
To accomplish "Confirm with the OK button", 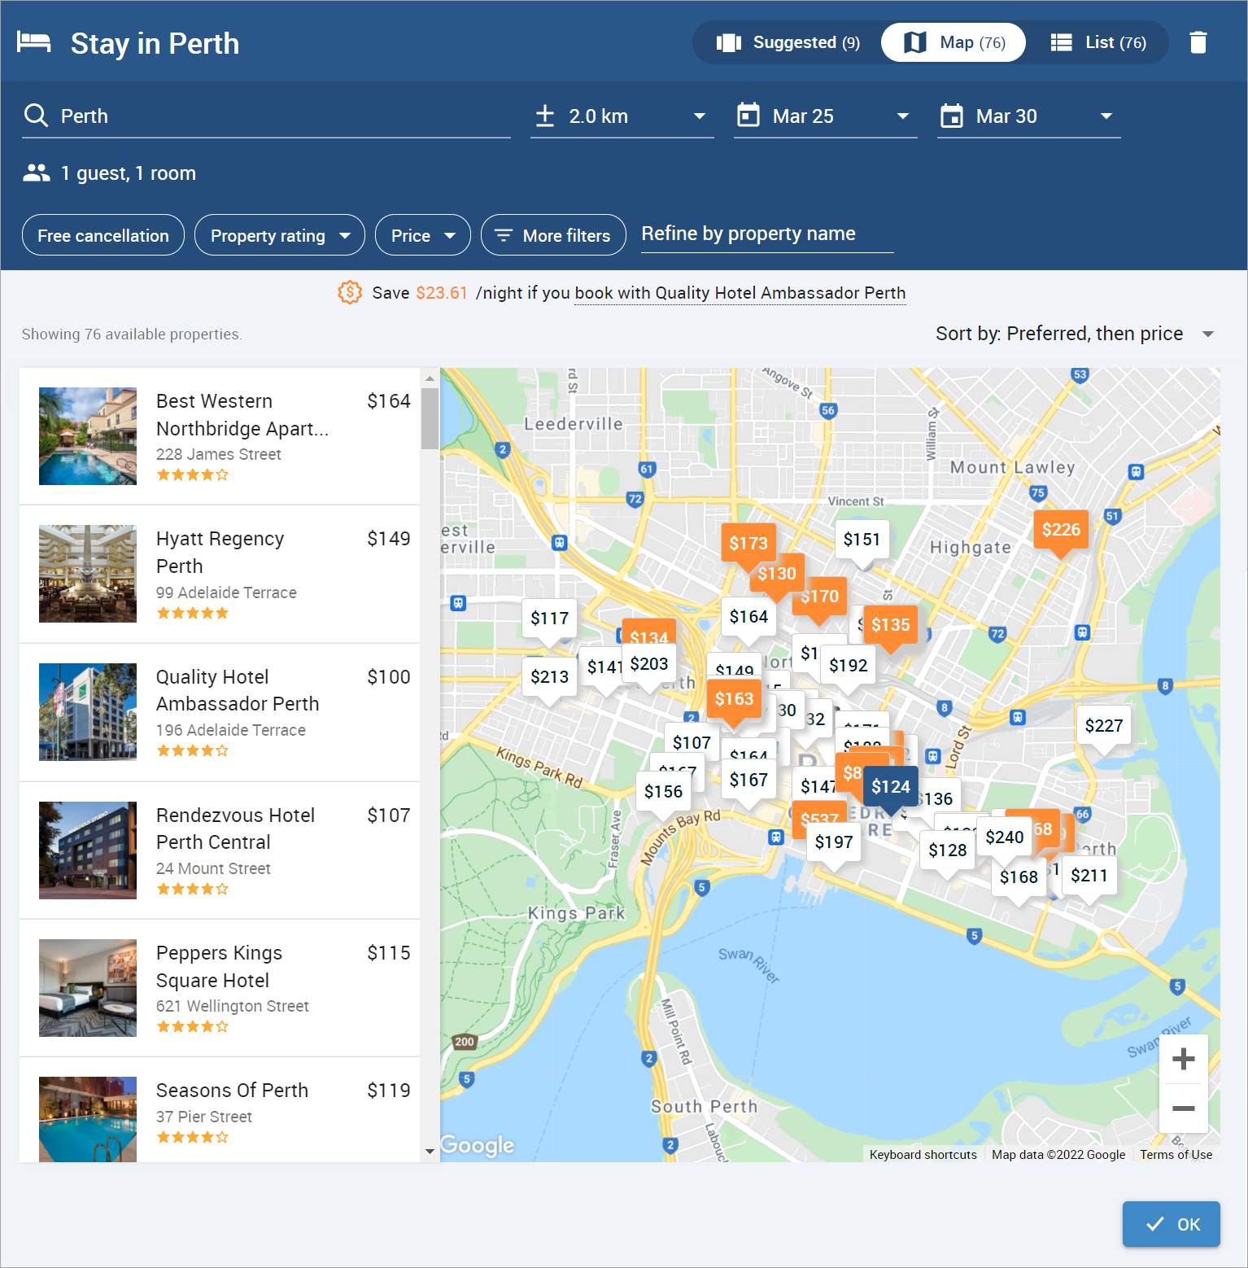I will coord(1172,1224).
